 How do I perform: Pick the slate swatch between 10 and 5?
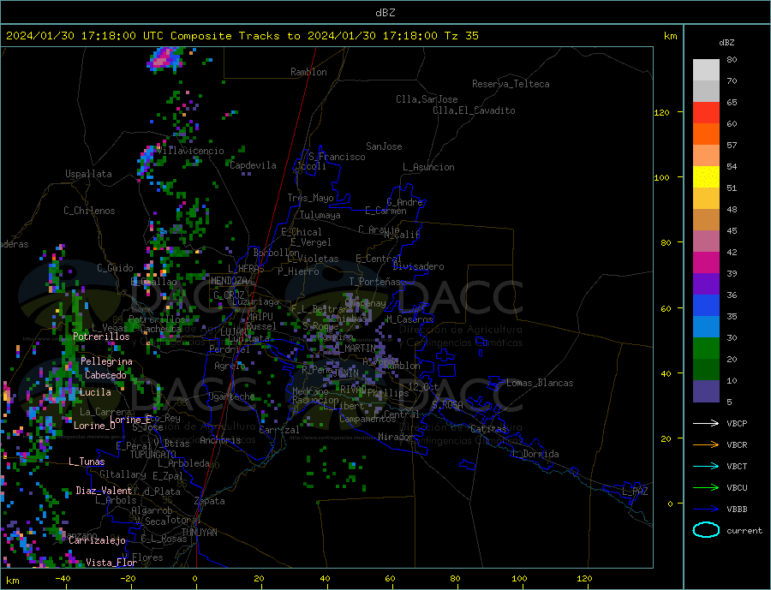point(706,390)
